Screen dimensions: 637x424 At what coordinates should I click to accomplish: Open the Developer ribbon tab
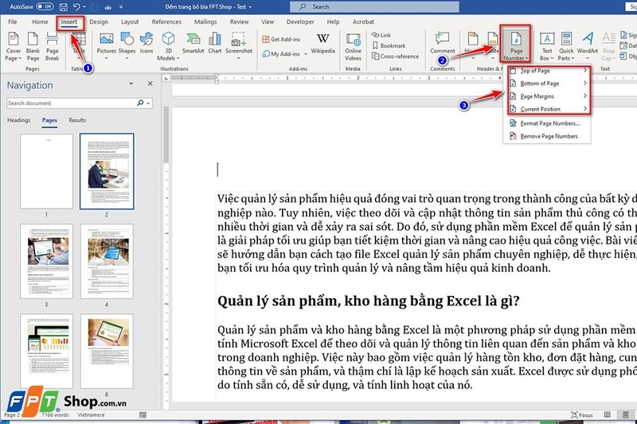coord(300,21)
